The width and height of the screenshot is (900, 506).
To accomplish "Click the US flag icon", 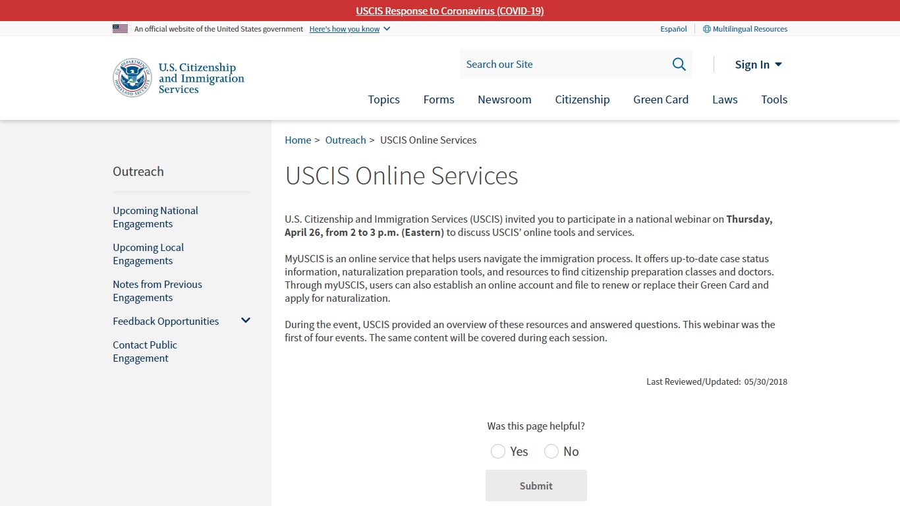I will [x=120, y=29].
